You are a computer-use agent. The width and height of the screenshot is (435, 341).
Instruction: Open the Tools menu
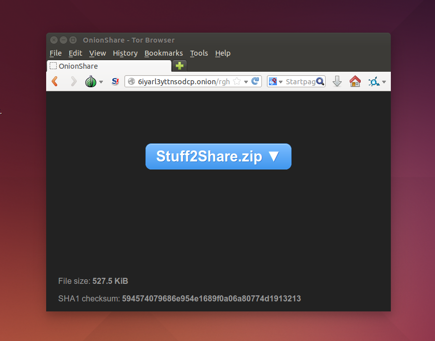click(x=199, y=53)
